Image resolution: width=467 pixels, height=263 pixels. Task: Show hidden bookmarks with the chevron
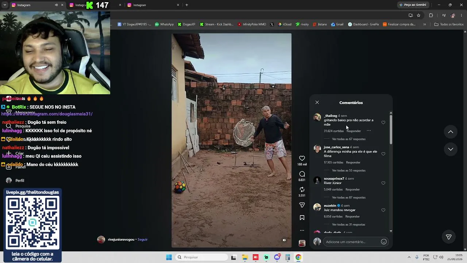coord(424,24)
